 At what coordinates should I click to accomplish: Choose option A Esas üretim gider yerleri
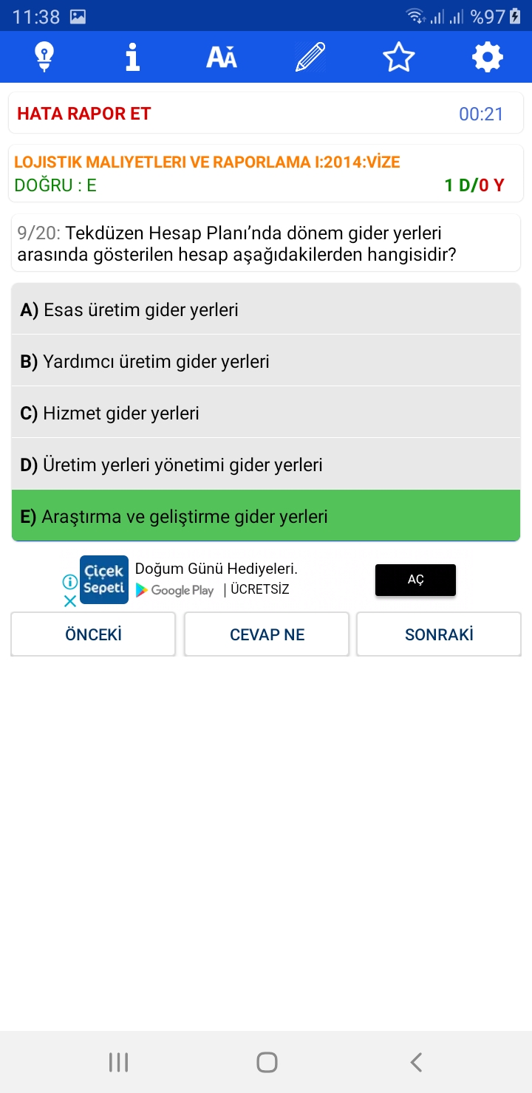pyautogui.click(x=266, y=309)
